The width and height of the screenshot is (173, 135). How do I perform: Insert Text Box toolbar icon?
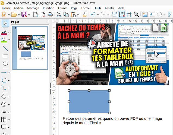[152, 15]
